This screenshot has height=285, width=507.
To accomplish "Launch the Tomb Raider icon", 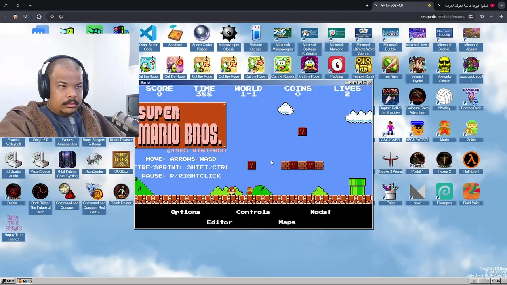I will pyautogui.click(x=121, y=194).
